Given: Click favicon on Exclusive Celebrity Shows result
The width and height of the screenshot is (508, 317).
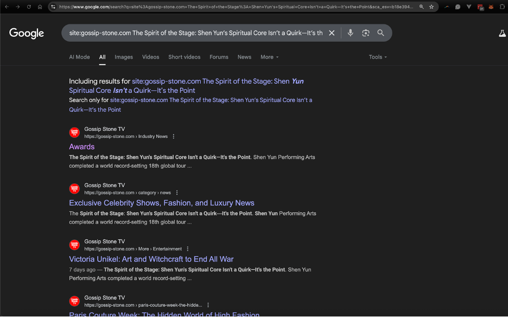Looking at the screenshot, I should coord(74,189).
